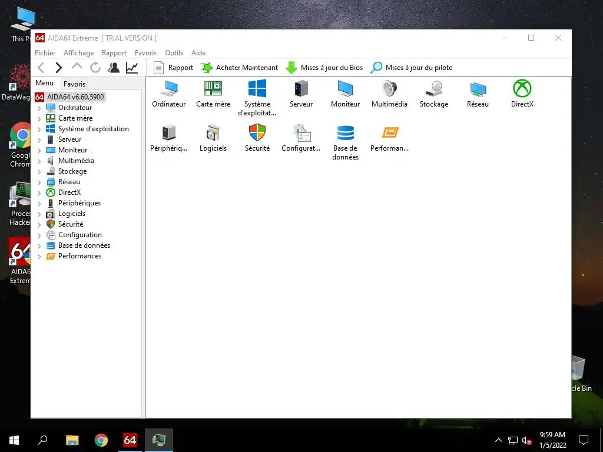Open the Moniteur icon in main pane
The height and width of the screenshot is (452, 603).
(x=345, y=88)
